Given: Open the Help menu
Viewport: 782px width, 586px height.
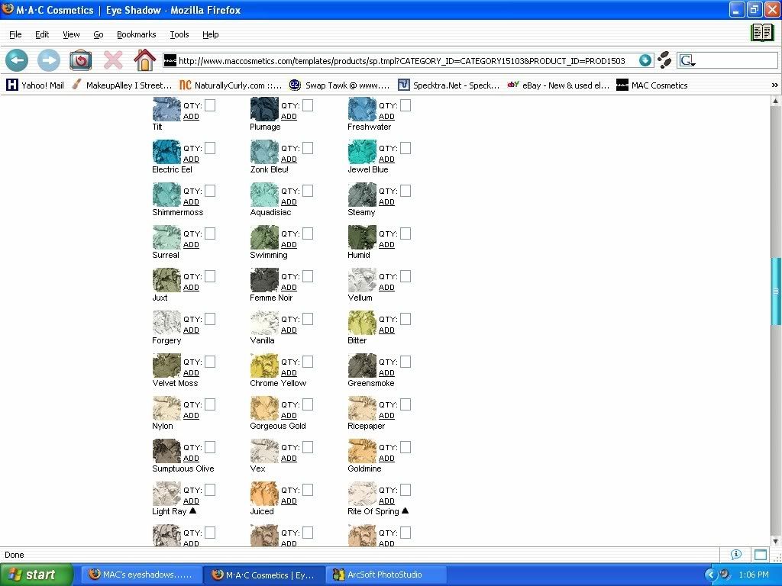Looking at the screenshot, I should pos(211,34).
